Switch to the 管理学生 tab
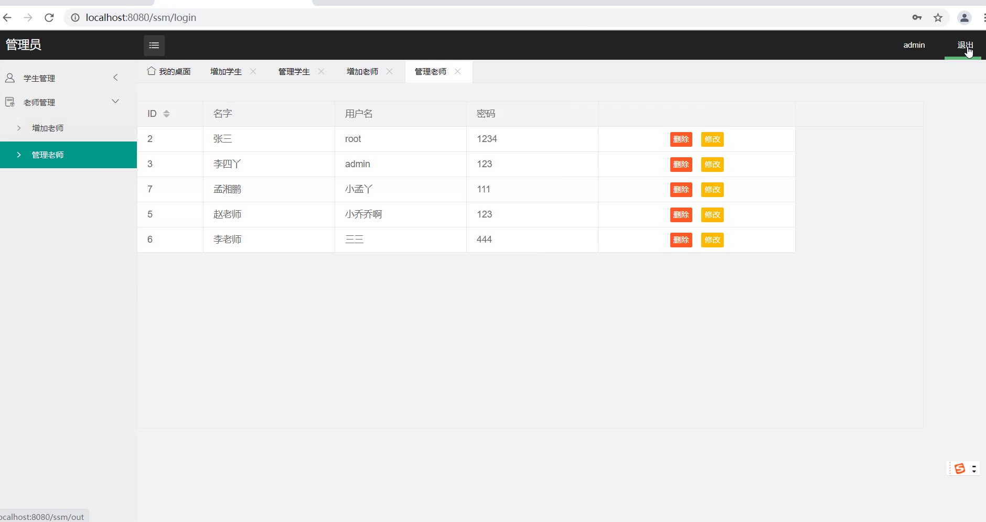The height and width of the screenshot is (522, 986). (x=294, y=71)
